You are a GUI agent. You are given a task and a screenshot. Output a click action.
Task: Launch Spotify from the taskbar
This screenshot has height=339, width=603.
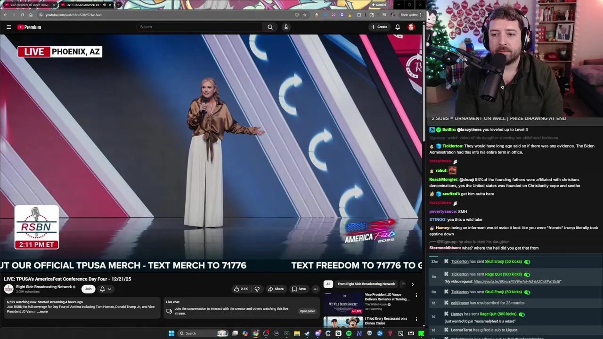[349, 333]
